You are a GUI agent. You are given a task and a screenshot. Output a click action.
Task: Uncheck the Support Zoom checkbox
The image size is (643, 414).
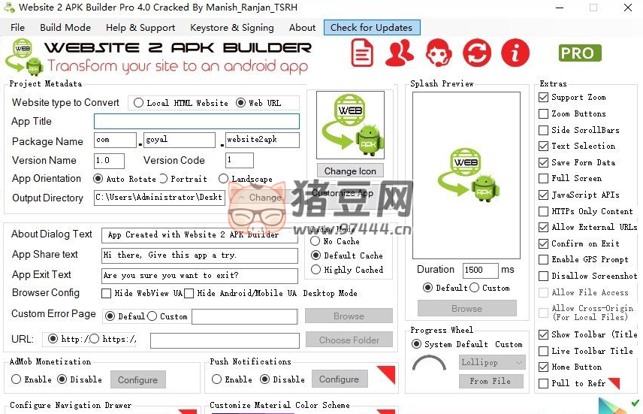[543, 98]
